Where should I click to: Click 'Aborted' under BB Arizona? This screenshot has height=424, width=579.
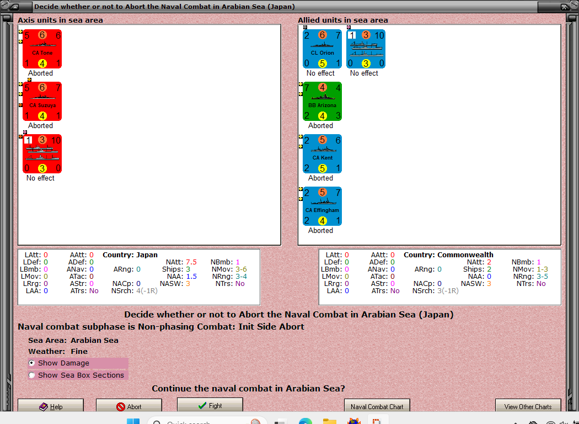(320, 126)
